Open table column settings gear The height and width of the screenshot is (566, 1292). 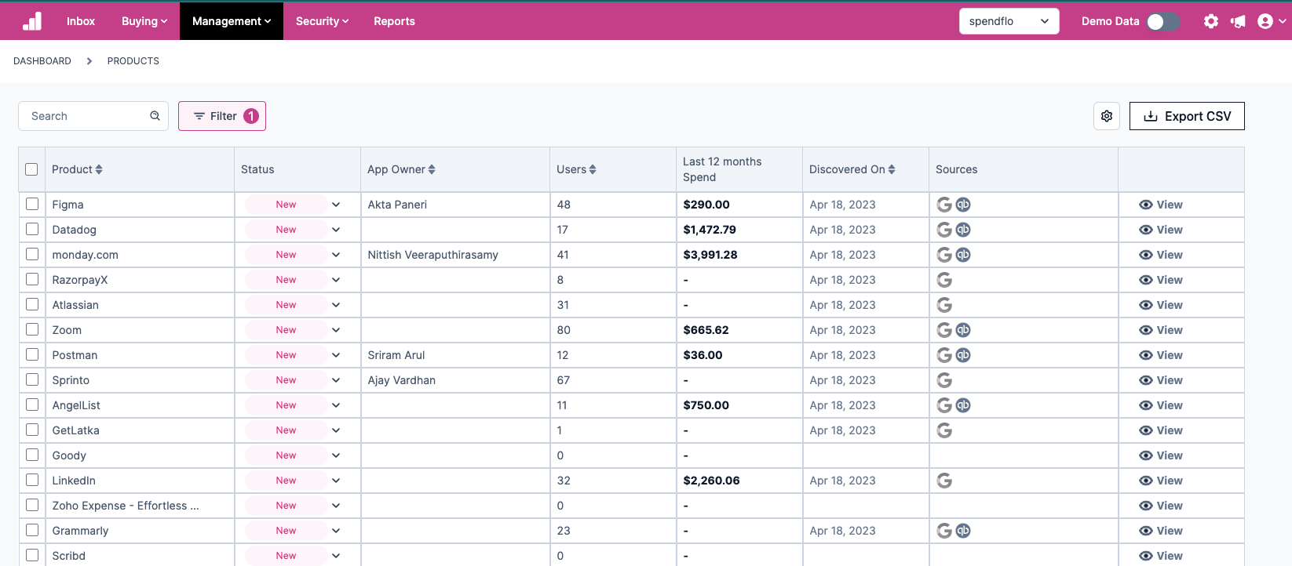click(x=1107, y=116)
